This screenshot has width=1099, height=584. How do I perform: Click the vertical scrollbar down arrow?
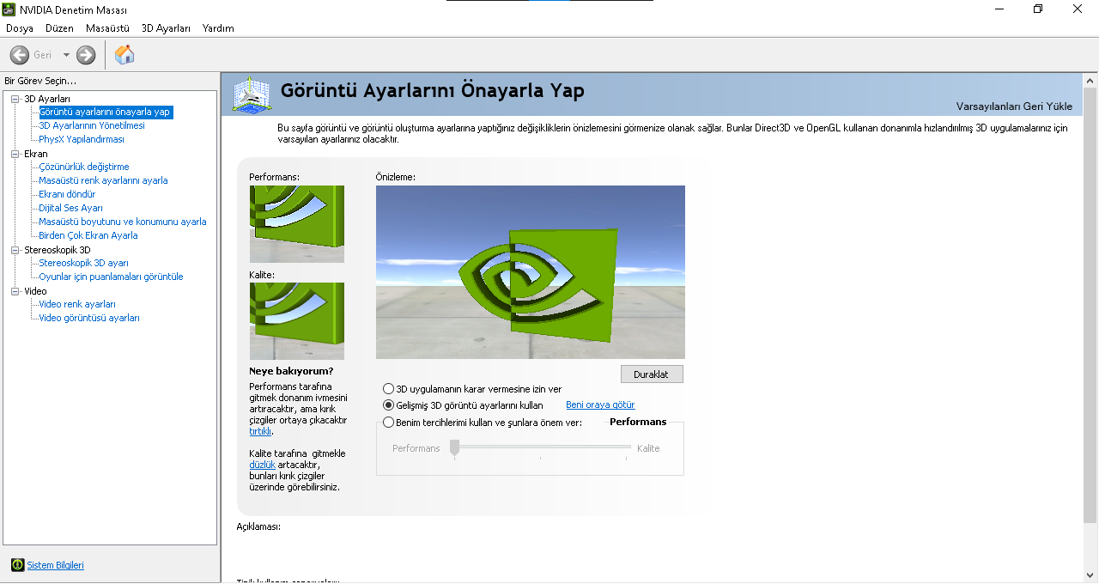[x=1090, y=575]
